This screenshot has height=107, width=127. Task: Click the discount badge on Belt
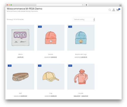pyautogui.click(x=10, y=66)
